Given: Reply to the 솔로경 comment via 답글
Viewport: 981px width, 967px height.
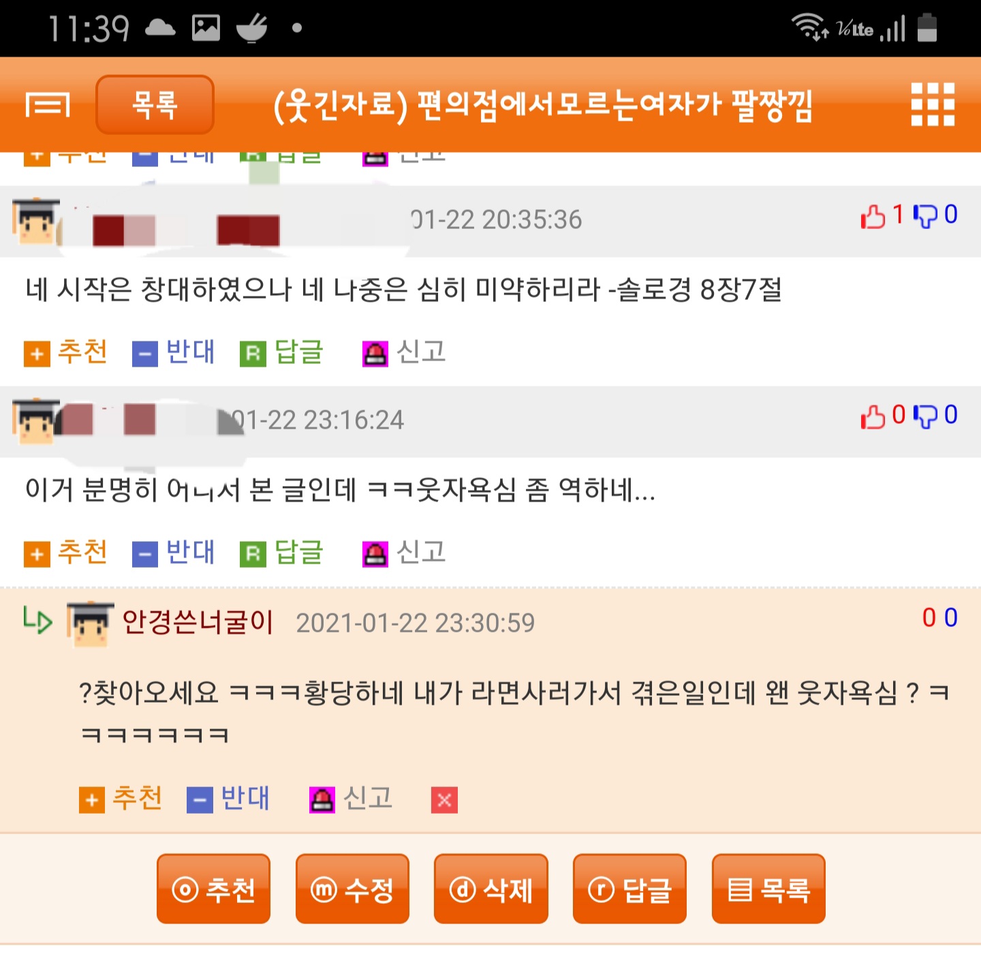Looking at the screenshot, I should click(x=281, y=352).
